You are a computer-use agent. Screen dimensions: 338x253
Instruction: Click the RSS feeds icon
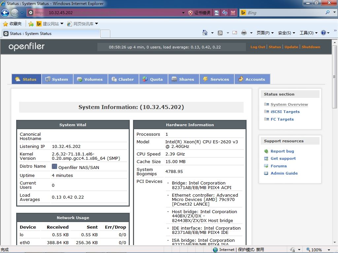[220, 33]
